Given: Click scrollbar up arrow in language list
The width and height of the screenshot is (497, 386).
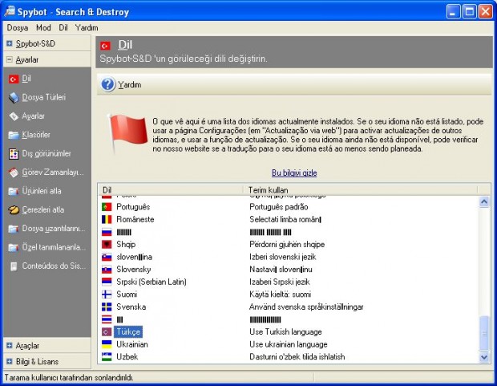Looking at the screenshot, I should (484, 202).
